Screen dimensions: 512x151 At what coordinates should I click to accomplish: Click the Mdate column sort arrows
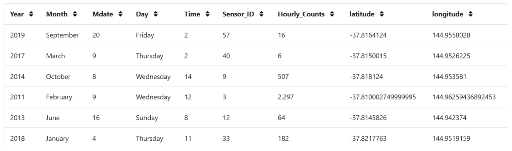click(x=120, y=14)
